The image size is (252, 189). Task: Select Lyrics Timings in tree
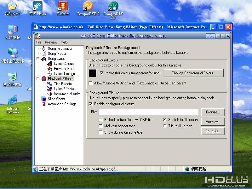click(64, 74)
